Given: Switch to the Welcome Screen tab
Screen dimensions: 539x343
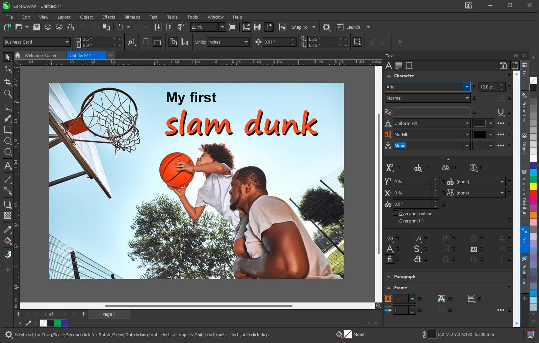Looking at the screenshot, I should (41, 55).
